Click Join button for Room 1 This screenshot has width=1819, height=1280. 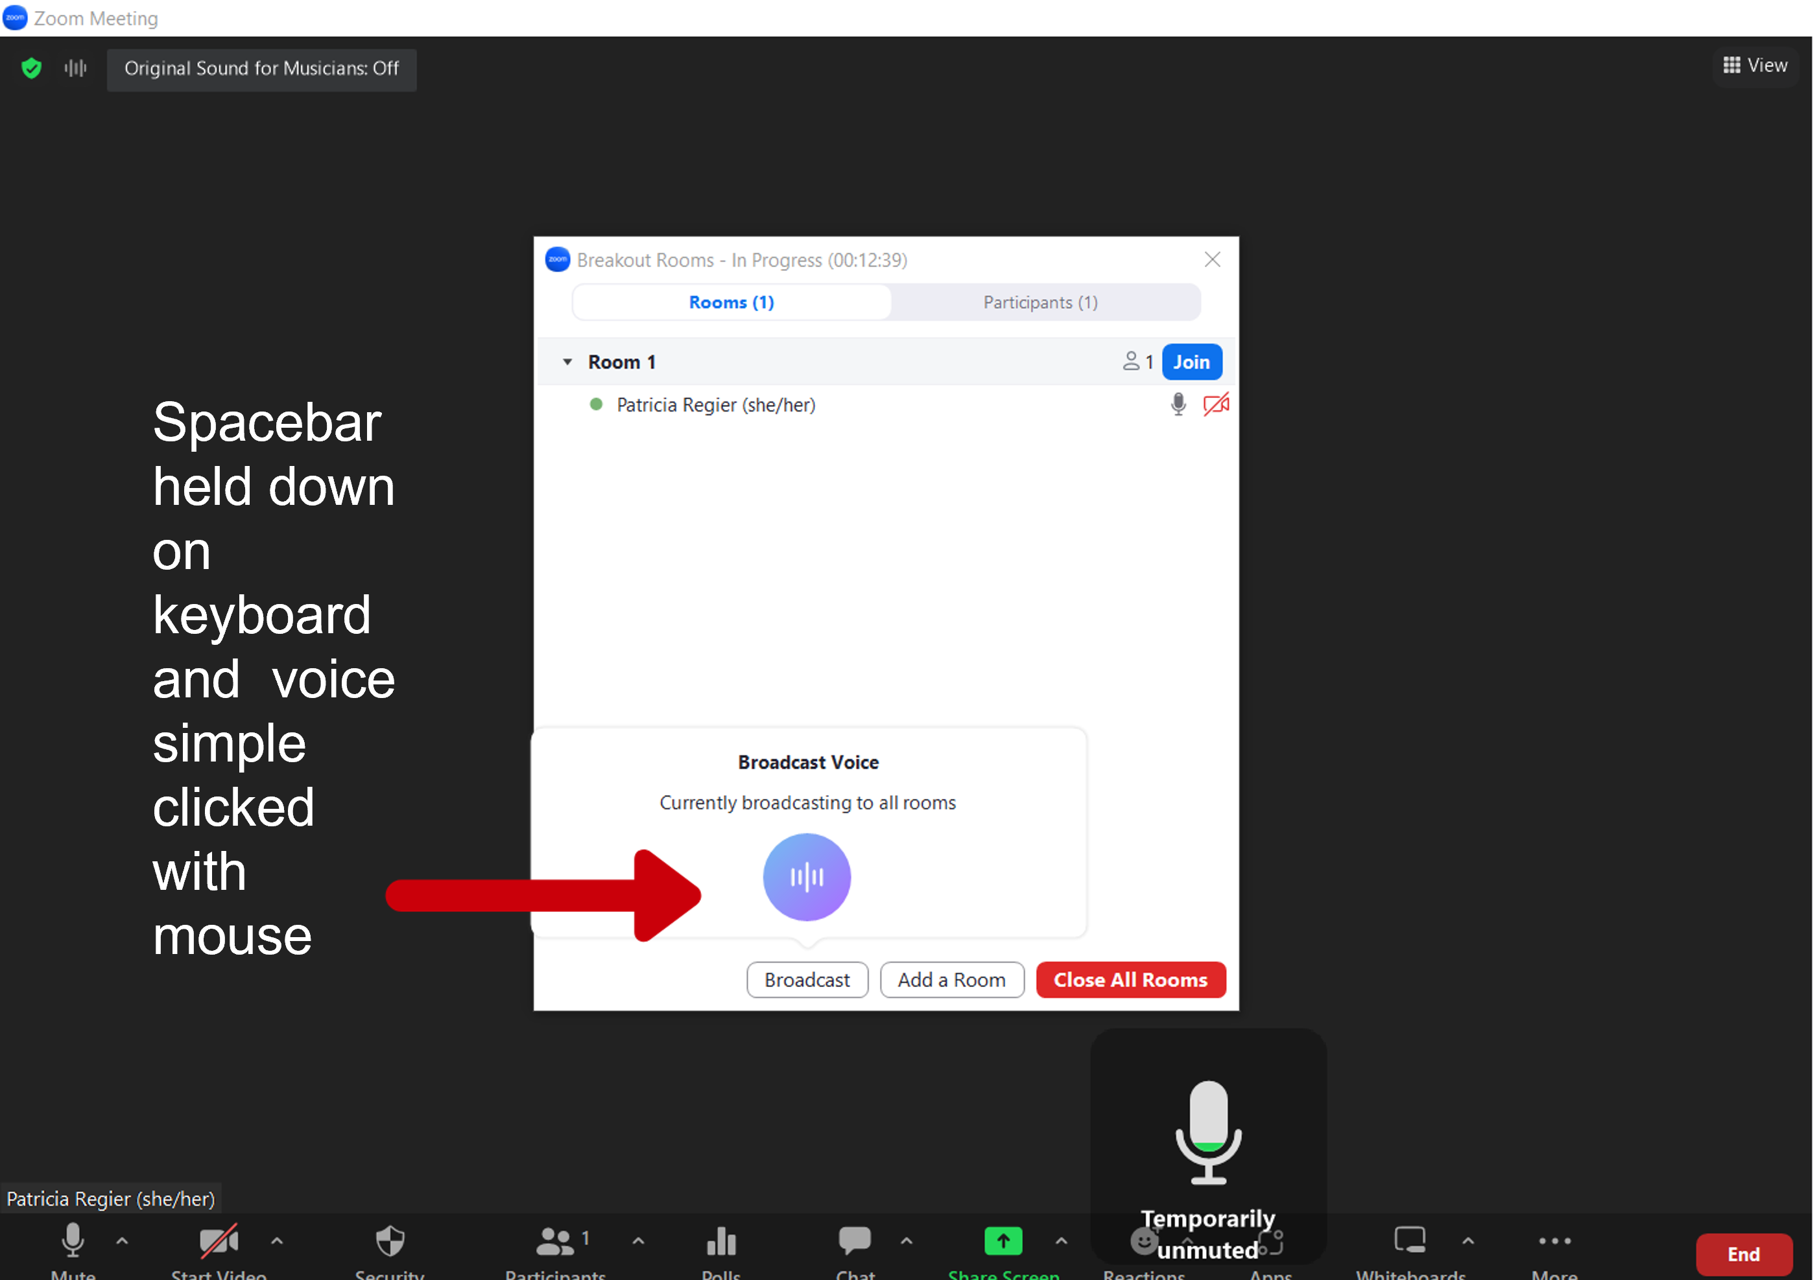[x=1191, y=362]
